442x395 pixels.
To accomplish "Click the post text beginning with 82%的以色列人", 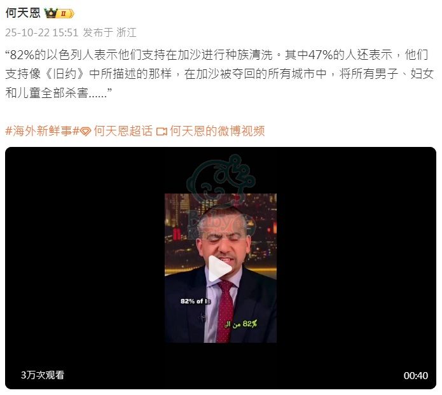I will tap(219, 74).
